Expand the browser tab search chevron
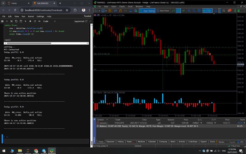The height and width of the screenshot is (154, 246). pos(3,3)
